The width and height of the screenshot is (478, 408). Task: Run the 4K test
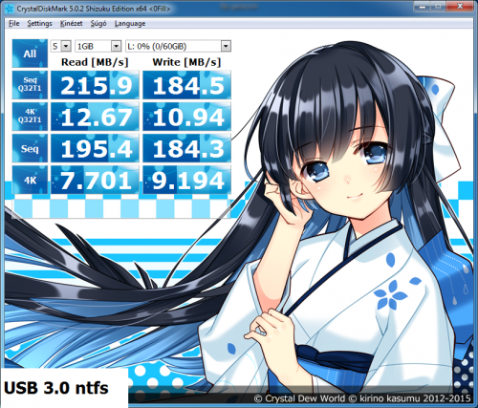pyautogui.click(x=30, y=180)
